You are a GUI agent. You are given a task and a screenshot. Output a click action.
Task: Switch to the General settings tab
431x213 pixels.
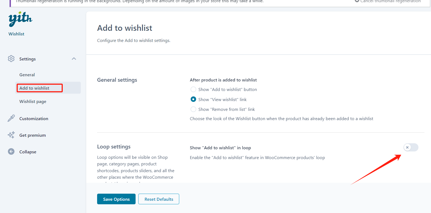pos(27,74)
